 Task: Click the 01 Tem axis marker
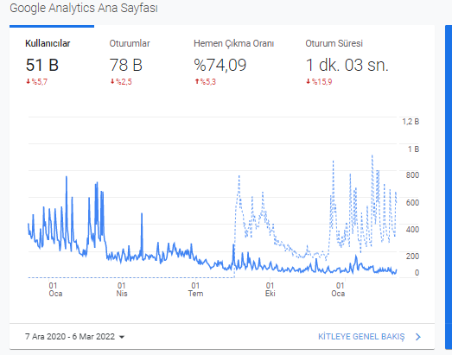click(x=195, y=289)
